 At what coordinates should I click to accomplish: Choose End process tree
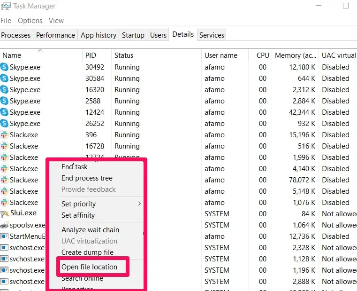[x=87, y=178]
